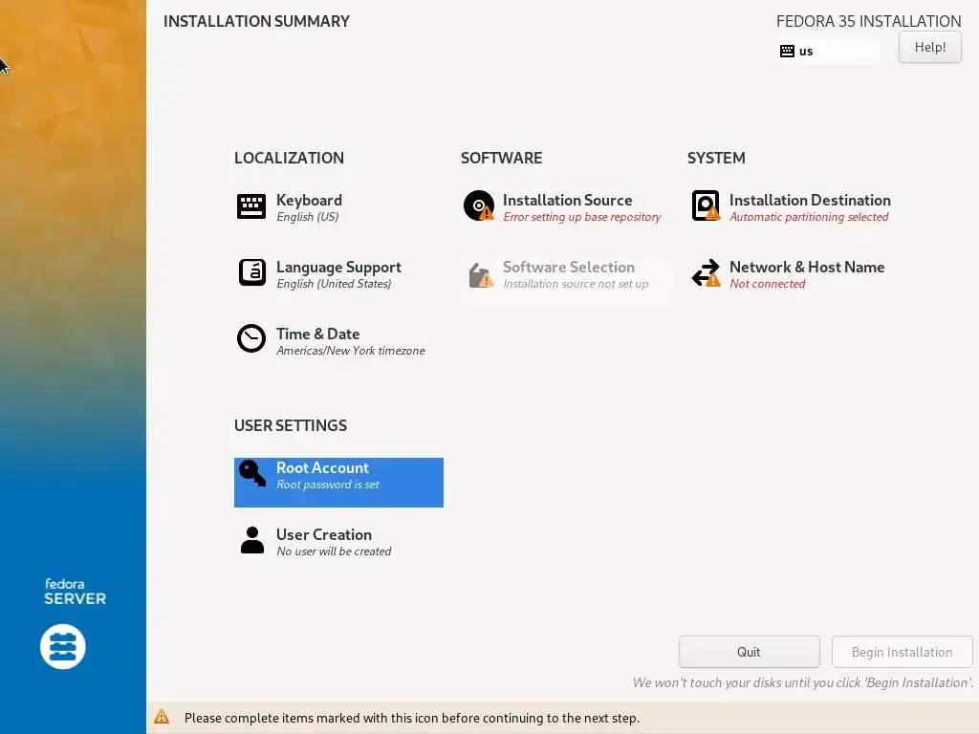
Task: Click 'Not connected' network status text
Action: [768, 284]
